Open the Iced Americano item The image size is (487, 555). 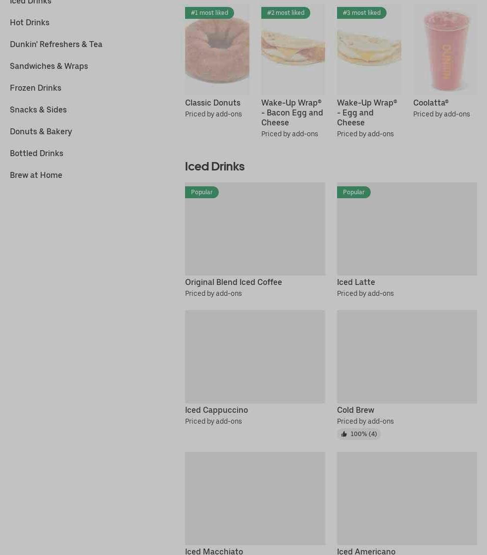click(x=407, y=502)
